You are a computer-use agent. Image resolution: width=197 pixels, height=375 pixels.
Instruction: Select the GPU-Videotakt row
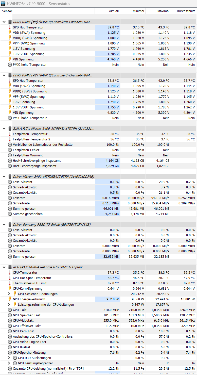click(x=98, y=321)
